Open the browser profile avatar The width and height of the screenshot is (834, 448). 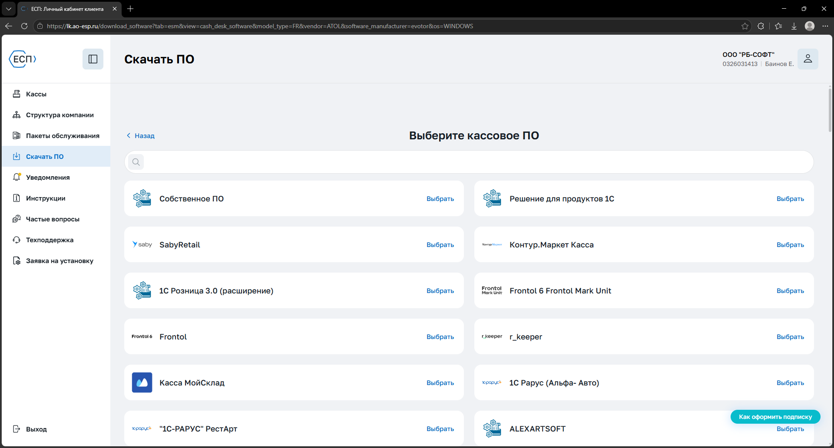pos(810,26)
